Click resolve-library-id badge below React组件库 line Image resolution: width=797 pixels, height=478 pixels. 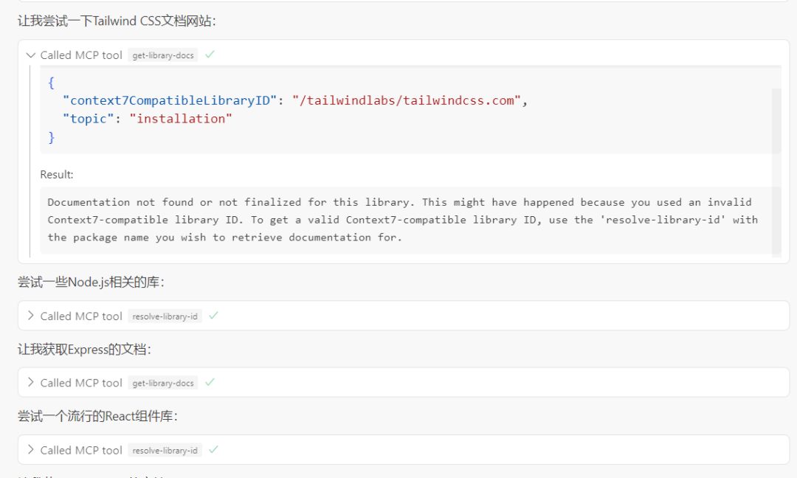coord(165,450)
